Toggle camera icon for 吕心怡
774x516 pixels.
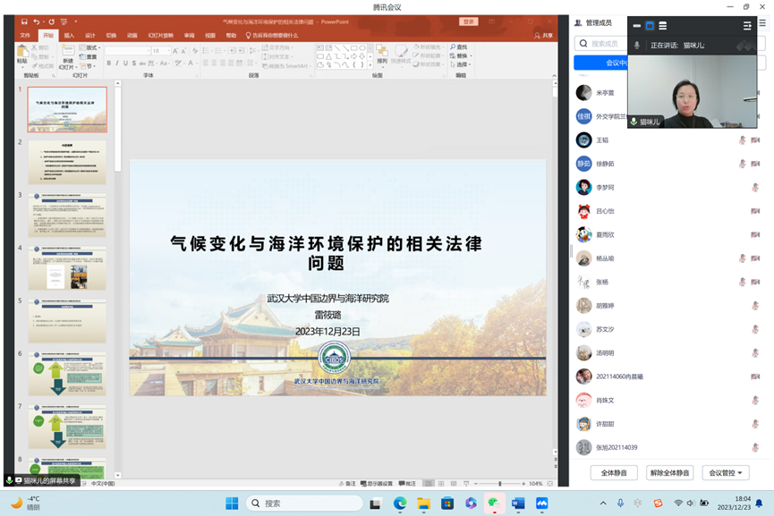(x=755, y=211)
